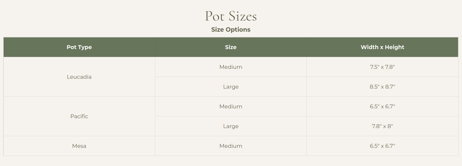The image size is (462, 166).
Task: Click the Large size cell for Pacific
Action: (231, 126)
